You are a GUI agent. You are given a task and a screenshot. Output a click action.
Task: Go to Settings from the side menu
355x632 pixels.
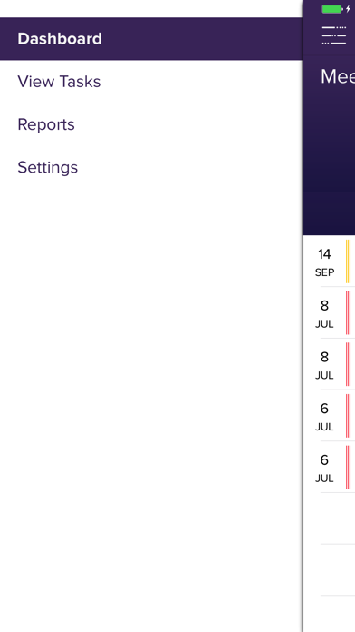tap(151, 167)
